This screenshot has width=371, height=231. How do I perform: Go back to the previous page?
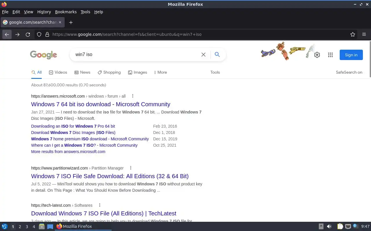point(7,34)
